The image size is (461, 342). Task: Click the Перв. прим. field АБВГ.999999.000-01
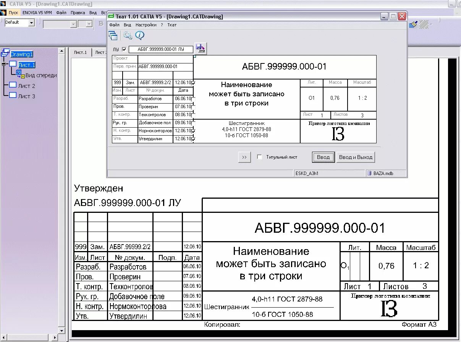point(165,66)
